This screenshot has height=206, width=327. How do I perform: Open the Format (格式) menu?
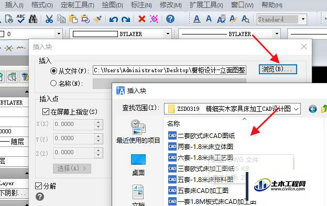coord(42,5)
